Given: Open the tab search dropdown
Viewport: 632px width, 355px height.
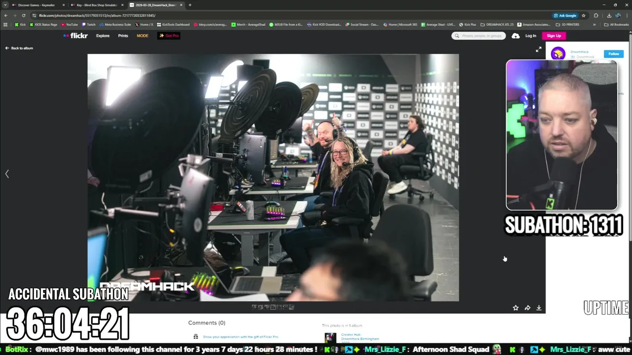Looking at the screenshot, I should click(x=5, y=5).
